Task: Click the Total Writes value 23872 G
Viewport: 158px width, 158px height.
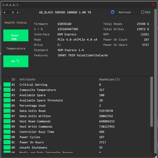Action: tap(143, 29)
